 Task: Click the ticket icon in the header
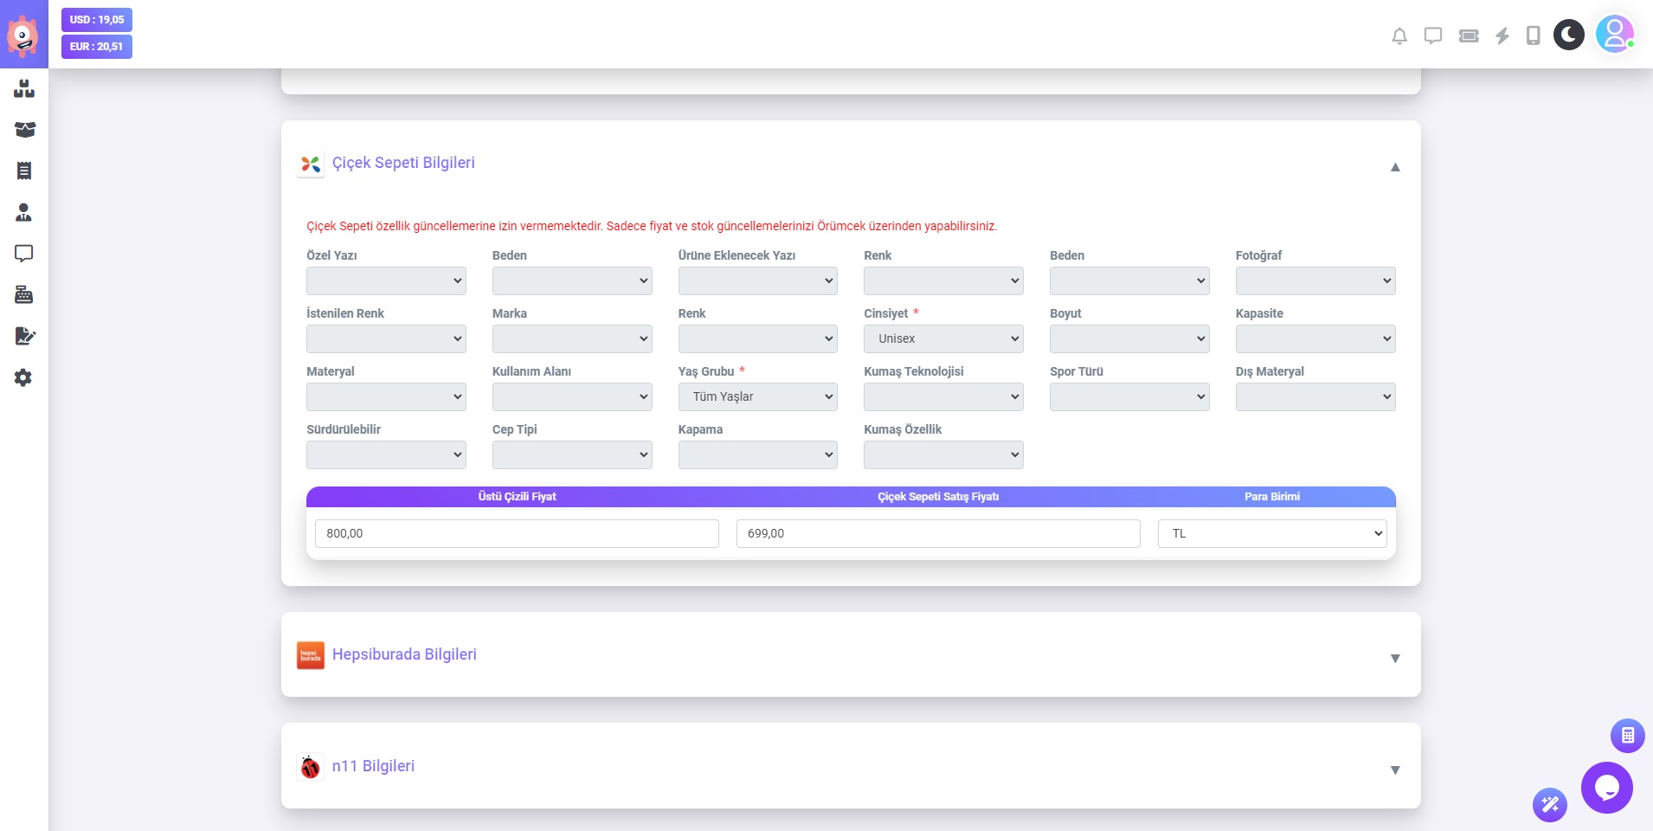pyautogui.click(x=1468, y=35)
